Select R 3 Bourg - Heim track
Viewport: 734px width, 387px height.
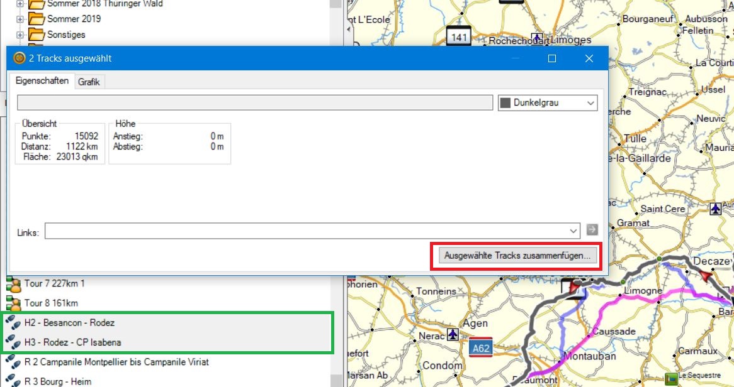point(57,381)
